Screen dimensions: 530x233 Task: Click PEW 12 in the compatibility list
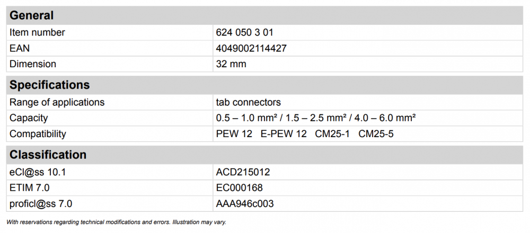coord(234,134)
